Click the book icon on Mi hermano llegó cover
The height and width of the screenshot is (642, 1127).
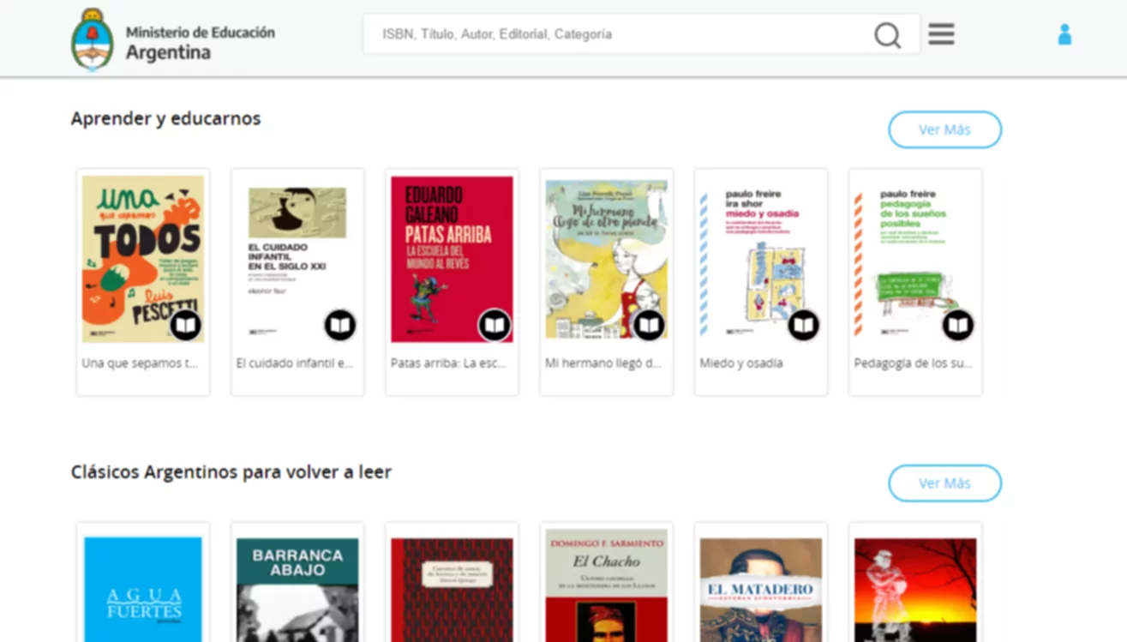click(649, 325)
